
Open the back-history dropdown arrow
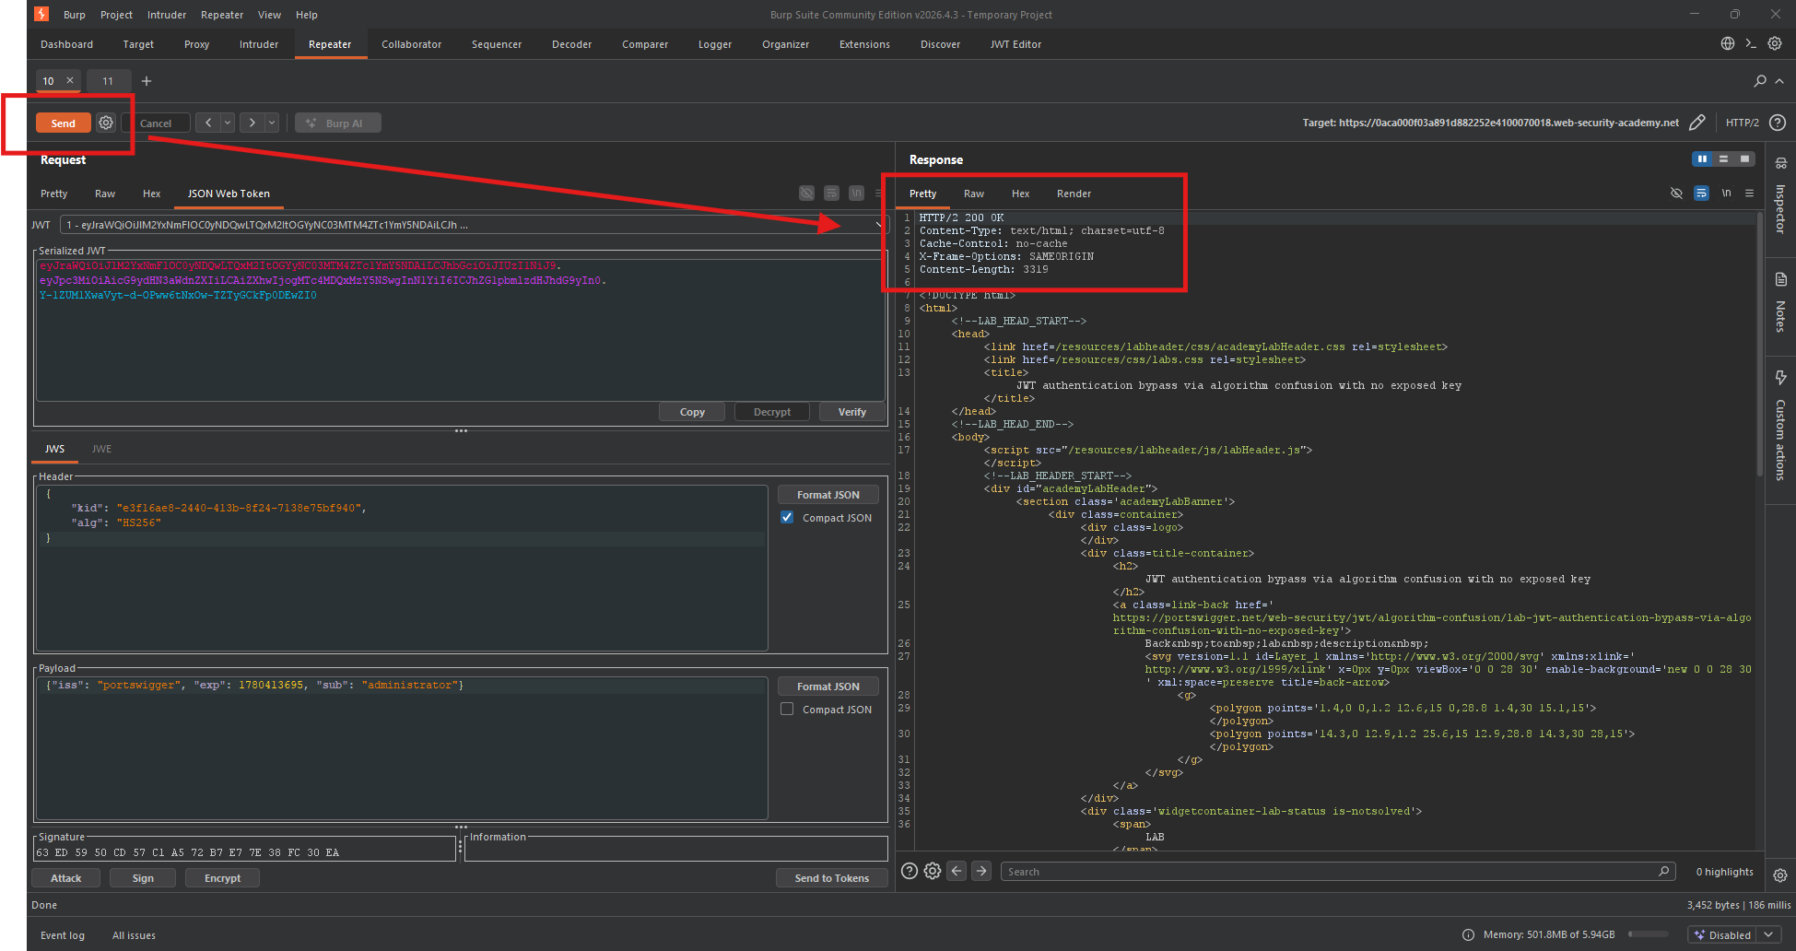tap(228, 123)
